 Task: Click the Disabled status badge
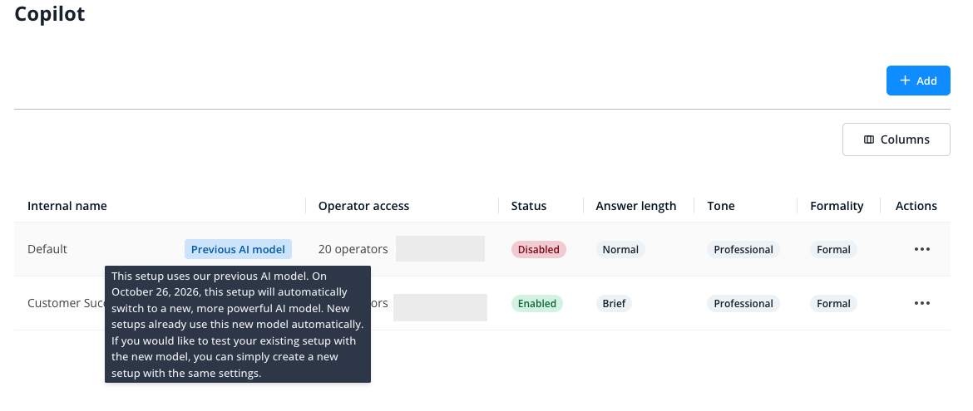point(539,249)
